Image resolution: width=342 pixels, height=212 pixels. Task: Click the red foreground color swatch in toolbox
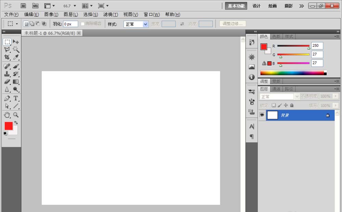click(9, 126)
